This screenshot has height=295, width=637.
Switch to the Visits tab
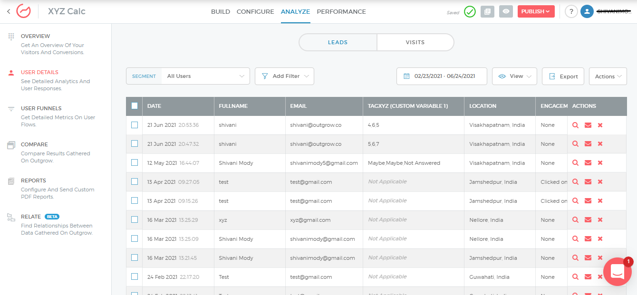[415, 42]
